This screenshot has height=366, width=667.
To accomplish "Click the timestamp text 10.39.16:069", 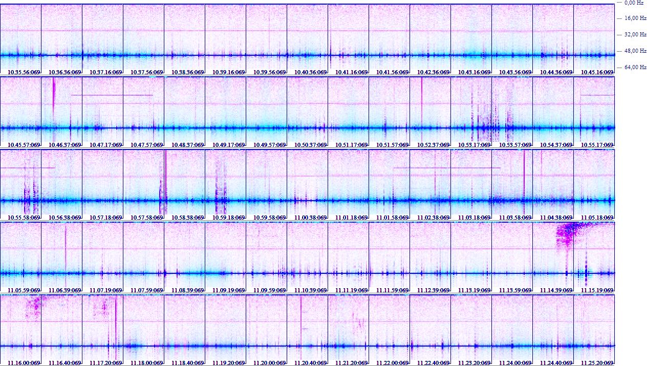I will (229, 73).
